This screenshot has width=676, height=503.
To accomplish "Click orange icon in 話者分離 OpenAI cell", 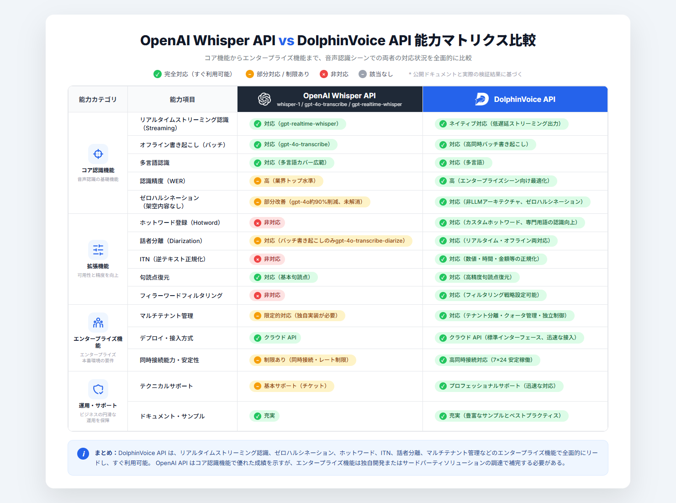I will tap(258, 241).
